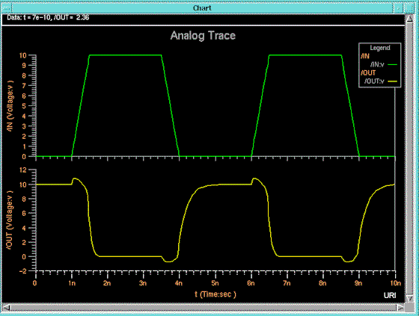
Task: Click the '10n' time axis tick label
Action: click(396, 283)
